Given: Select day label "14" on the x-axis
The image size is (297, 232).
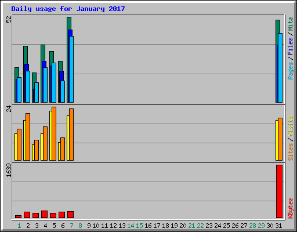Looking at the screenshot, I should click(x=131, y=226).
